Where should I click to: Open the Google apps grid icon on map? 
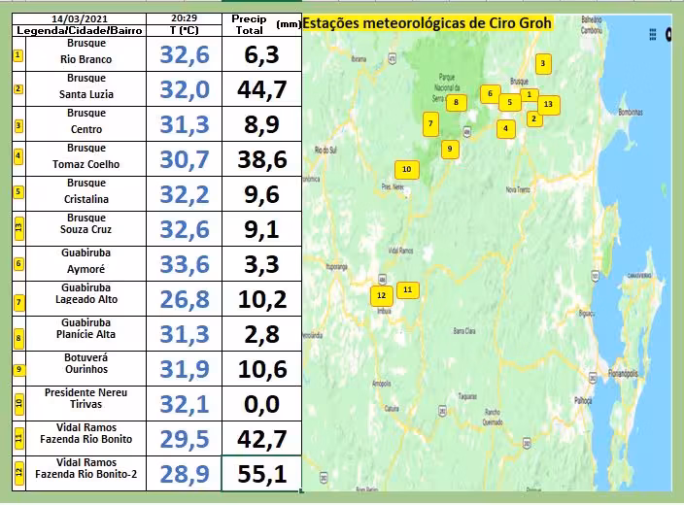(650, 34)
